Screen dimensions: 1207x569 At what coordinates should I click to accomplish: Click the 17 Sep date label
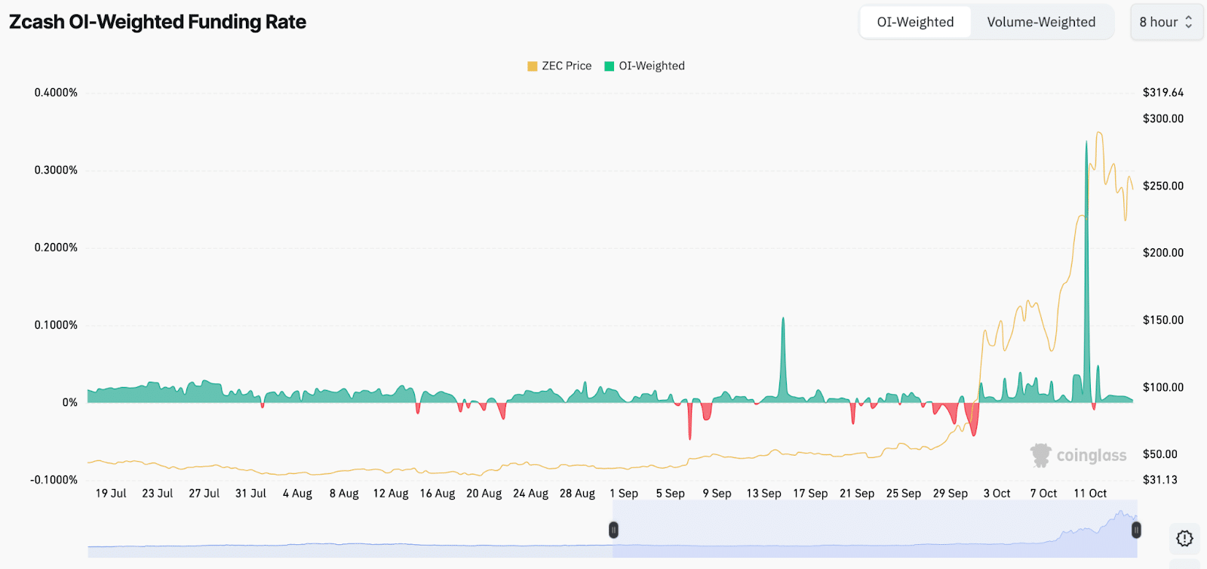[811, 494]
